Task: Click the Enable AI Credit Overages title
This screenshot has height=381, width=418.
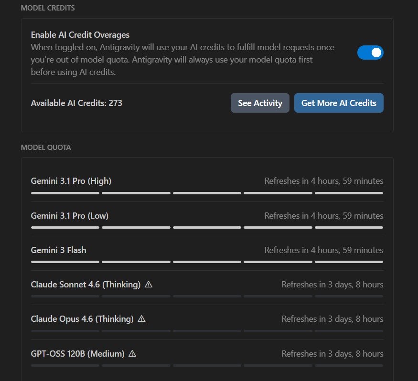Action: click(80, 35)
